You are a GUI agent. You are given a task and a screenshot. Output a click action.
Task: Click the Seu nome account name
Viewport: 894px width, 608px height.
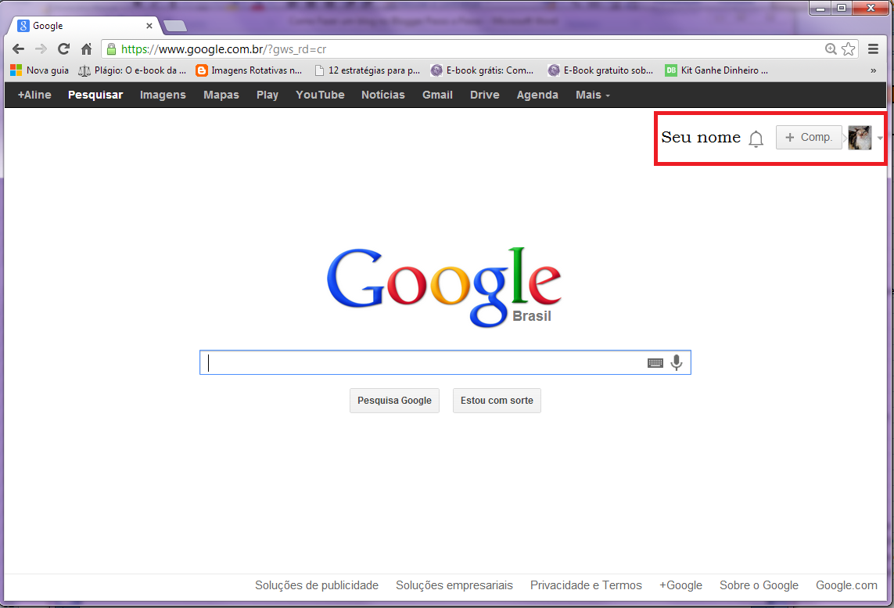(701, 138)
